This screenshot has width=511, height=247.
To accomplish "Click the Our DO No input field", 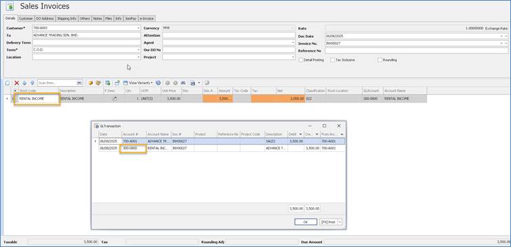I will [229, 50].
